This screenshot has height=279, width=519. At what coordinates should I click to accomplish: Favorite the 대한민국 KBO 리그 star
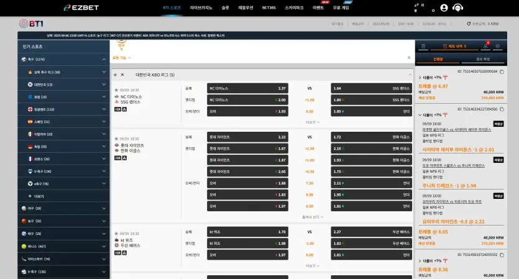[x=115, y=75]
